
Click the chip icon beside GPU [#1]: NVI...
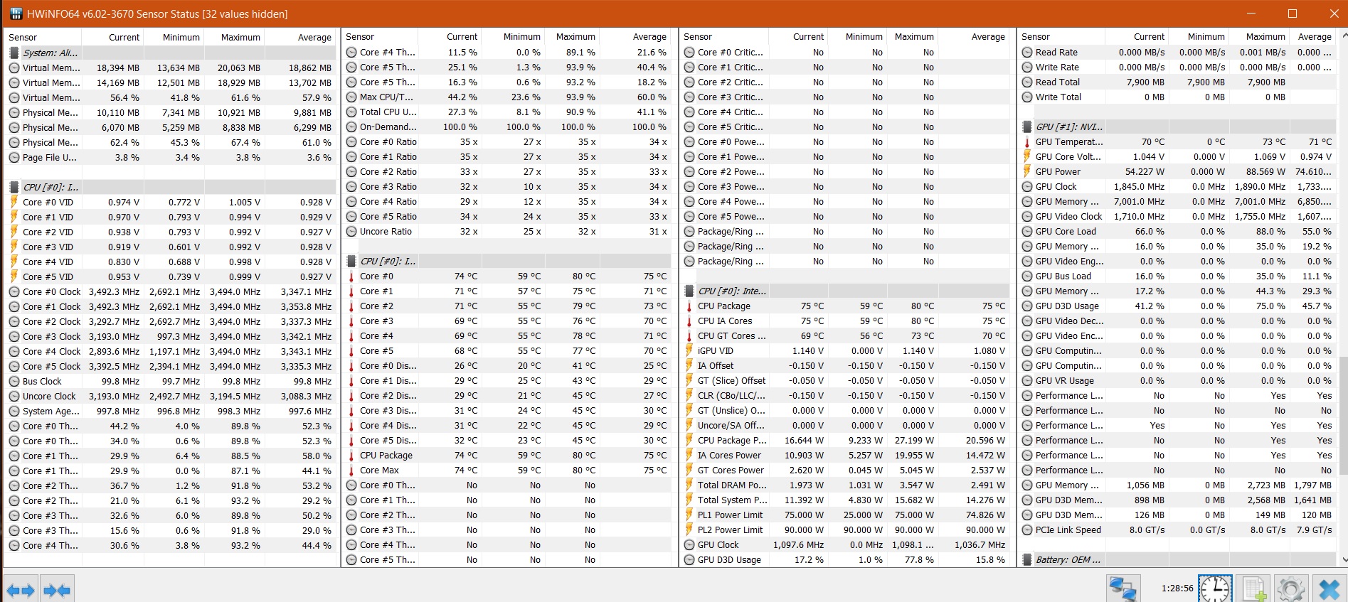[x=1027, y=127]
